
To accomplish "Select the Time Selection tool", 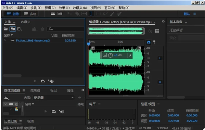I will 91,14.
